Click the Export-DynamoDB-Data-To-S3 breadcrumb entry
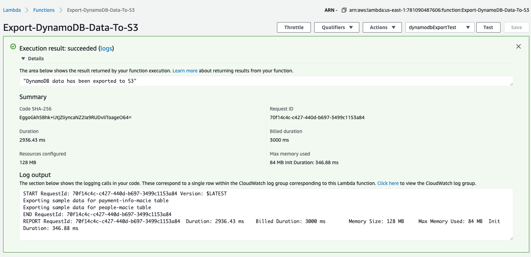 (101, 10)
